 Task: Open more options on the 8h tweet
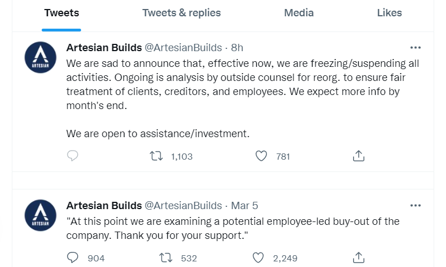(416, 48)
